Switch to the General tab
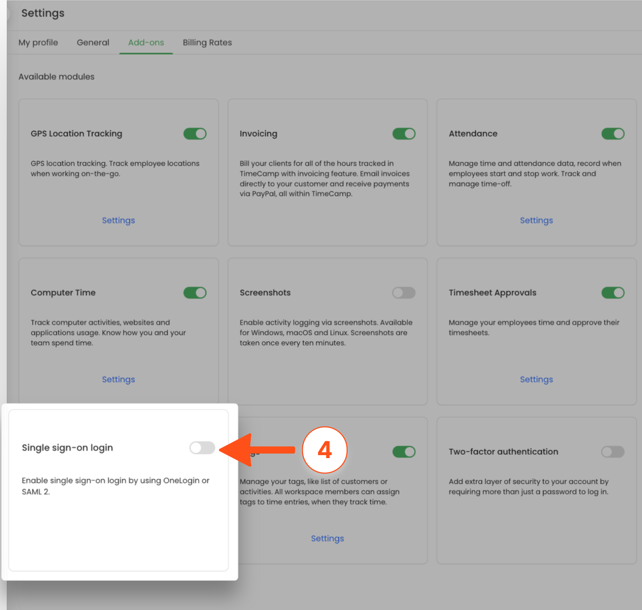This screenshot has height=610, width=642. tap(93, 43)
